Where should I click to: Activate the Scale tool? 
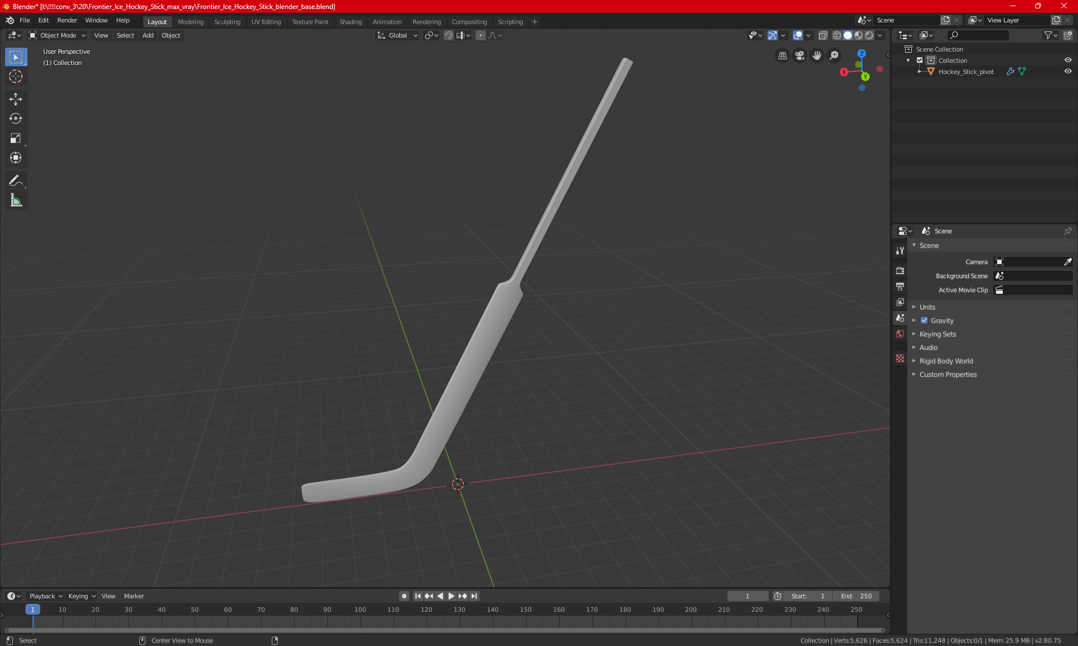[16, 138]
